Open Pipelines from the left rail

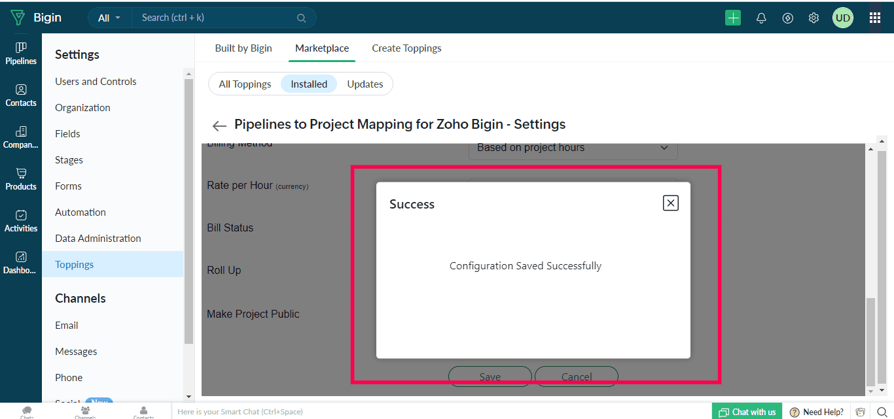[21, 54]
